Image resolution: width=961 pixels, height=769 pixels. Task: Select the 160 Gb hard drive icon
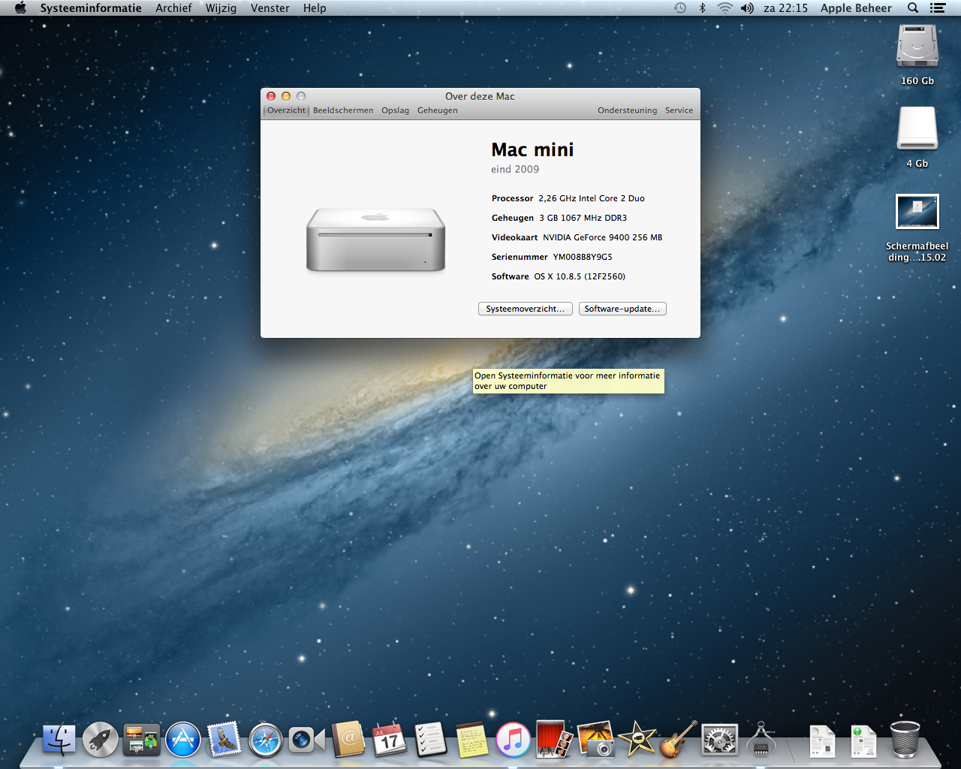click(917, 47)
